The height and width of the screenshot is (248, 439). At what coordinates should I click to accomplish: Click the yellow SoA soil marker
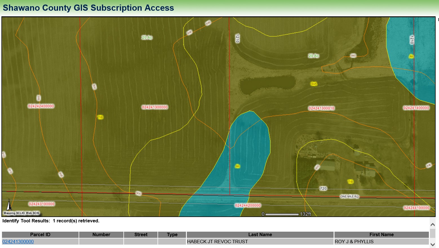[314, 84]
